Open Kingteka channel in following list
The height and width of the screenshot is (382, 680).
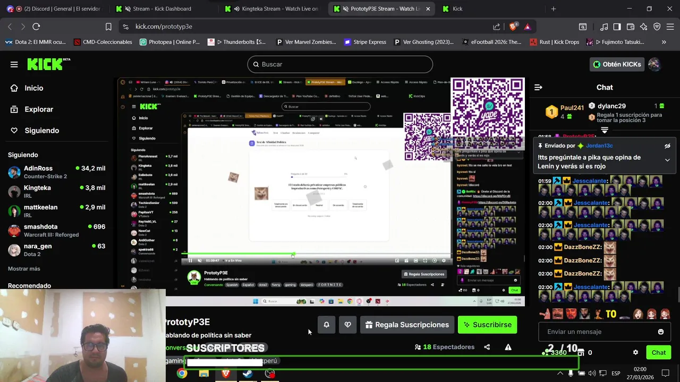point(56,192)
